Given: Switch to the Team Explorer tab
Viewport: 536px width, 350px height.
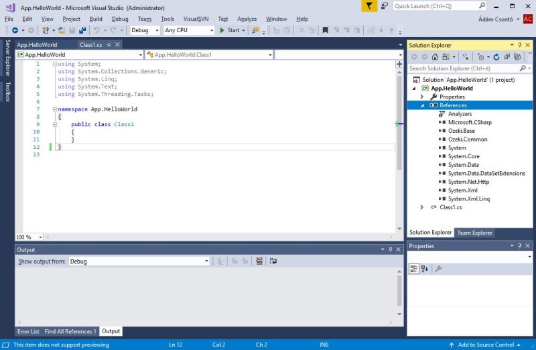Looking at the screenshot, I should click(x=475, y=233).
